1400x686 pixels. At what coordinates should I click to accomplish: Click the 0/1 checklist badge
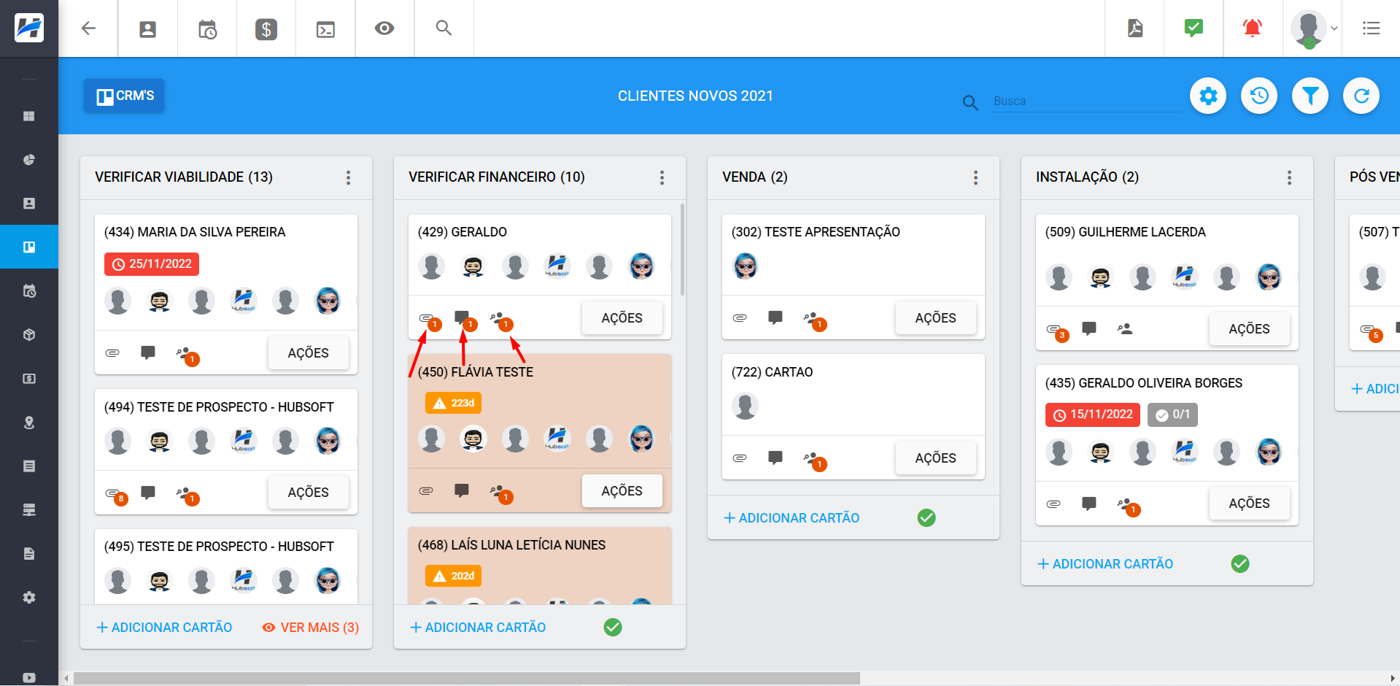coord(1172,415)
